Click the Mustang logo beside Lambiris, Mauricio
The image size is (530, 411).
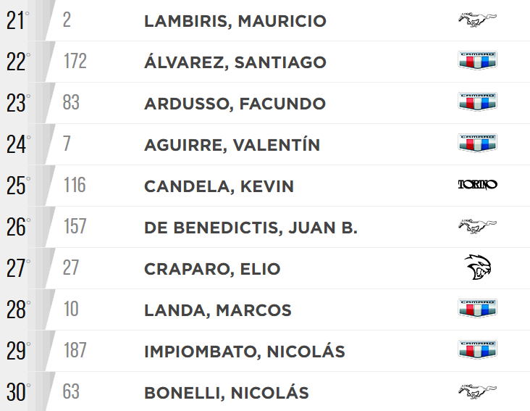pos(477,20)
